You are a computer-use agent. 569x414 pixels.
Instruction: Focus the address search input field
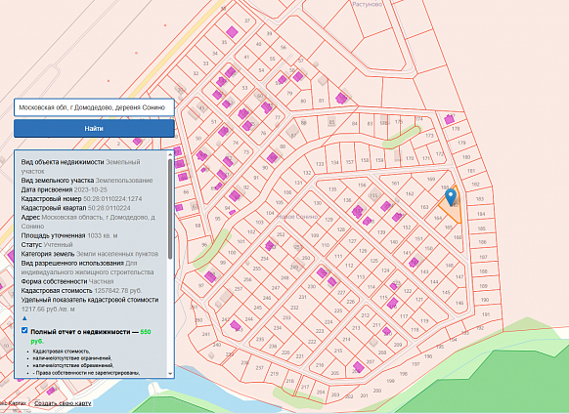(94, 107)
